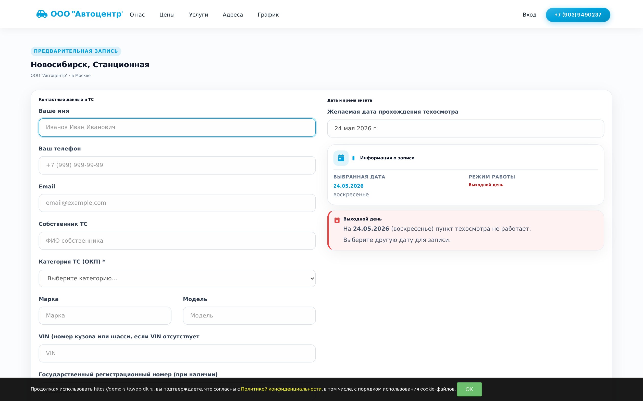
Task: Open the График menu item
Action: pyautogui.click(x=268, y=15)
